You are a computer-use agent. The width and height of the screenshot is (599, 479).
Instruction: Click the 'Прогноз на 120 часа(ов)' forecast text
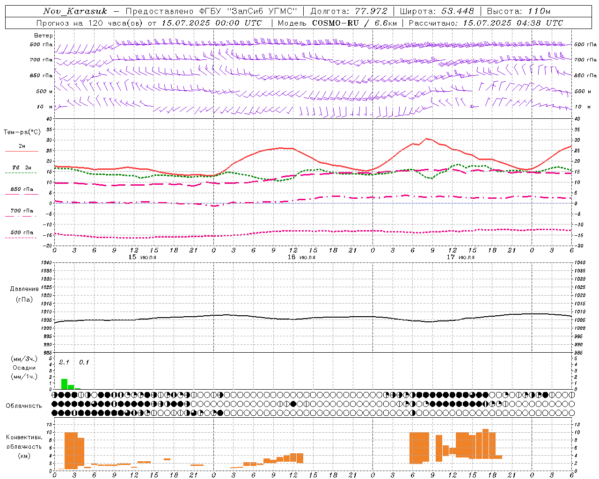(x=90, y=23)
